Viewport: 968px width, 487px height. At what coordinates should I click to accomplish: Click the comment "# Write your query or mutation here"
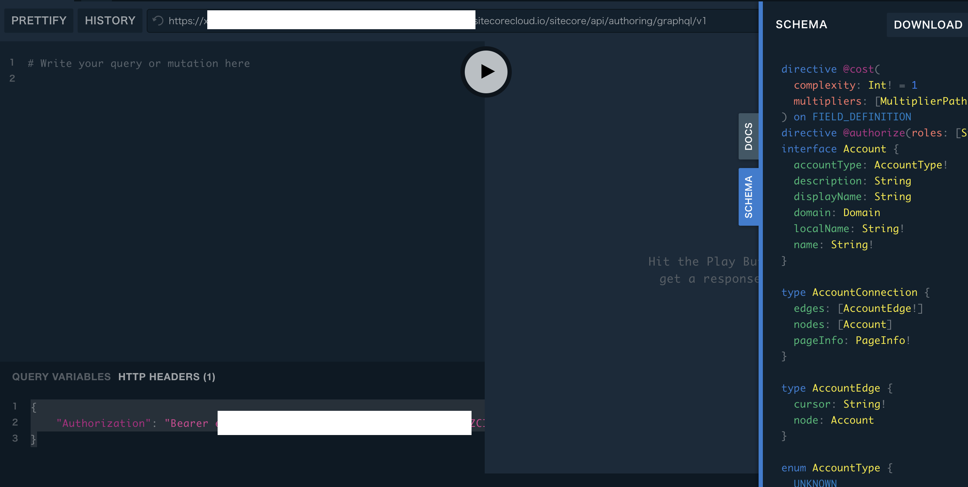coord(139,63)
